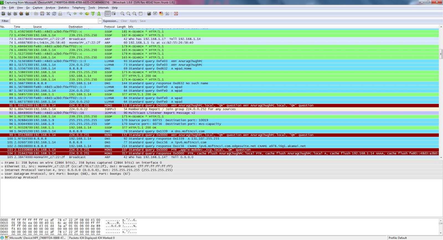The width and height of the screenshot is (443, 240).
Task: Open the File menu
Action: coord(4,8)
